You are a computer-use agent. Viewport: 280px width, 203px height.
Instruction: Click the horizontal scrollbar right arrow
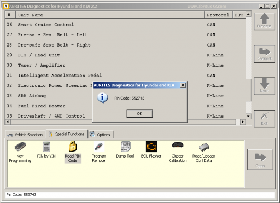pos(243,121)
